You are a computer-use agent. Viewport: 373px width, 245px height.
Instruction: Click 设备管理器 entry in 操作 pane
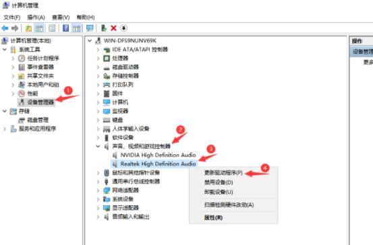362,52
